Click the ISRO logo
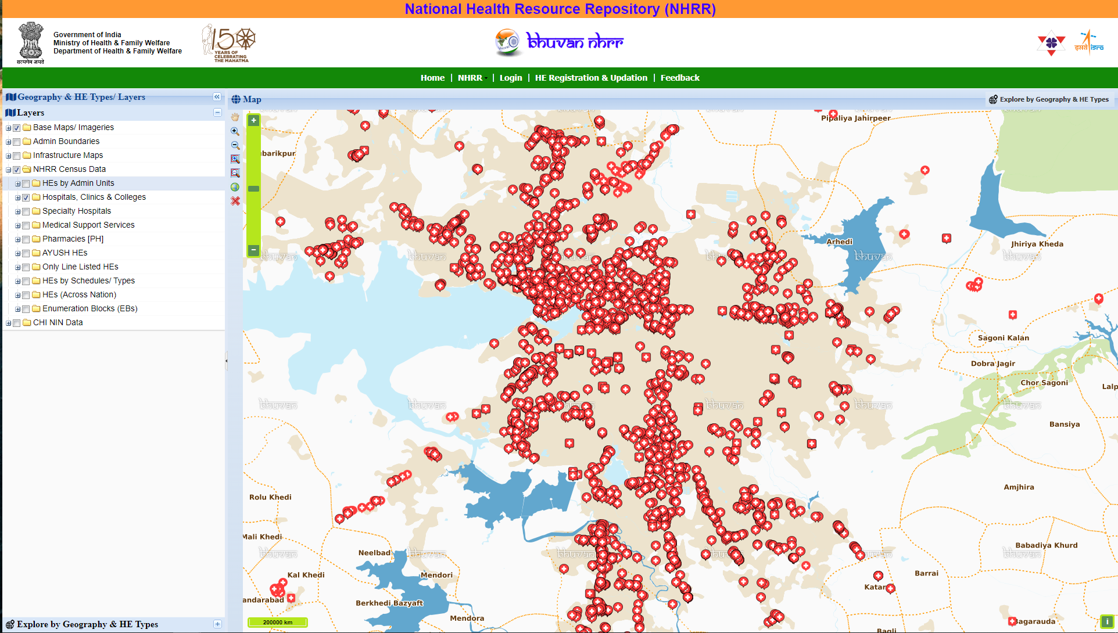 coord(1089,43)
